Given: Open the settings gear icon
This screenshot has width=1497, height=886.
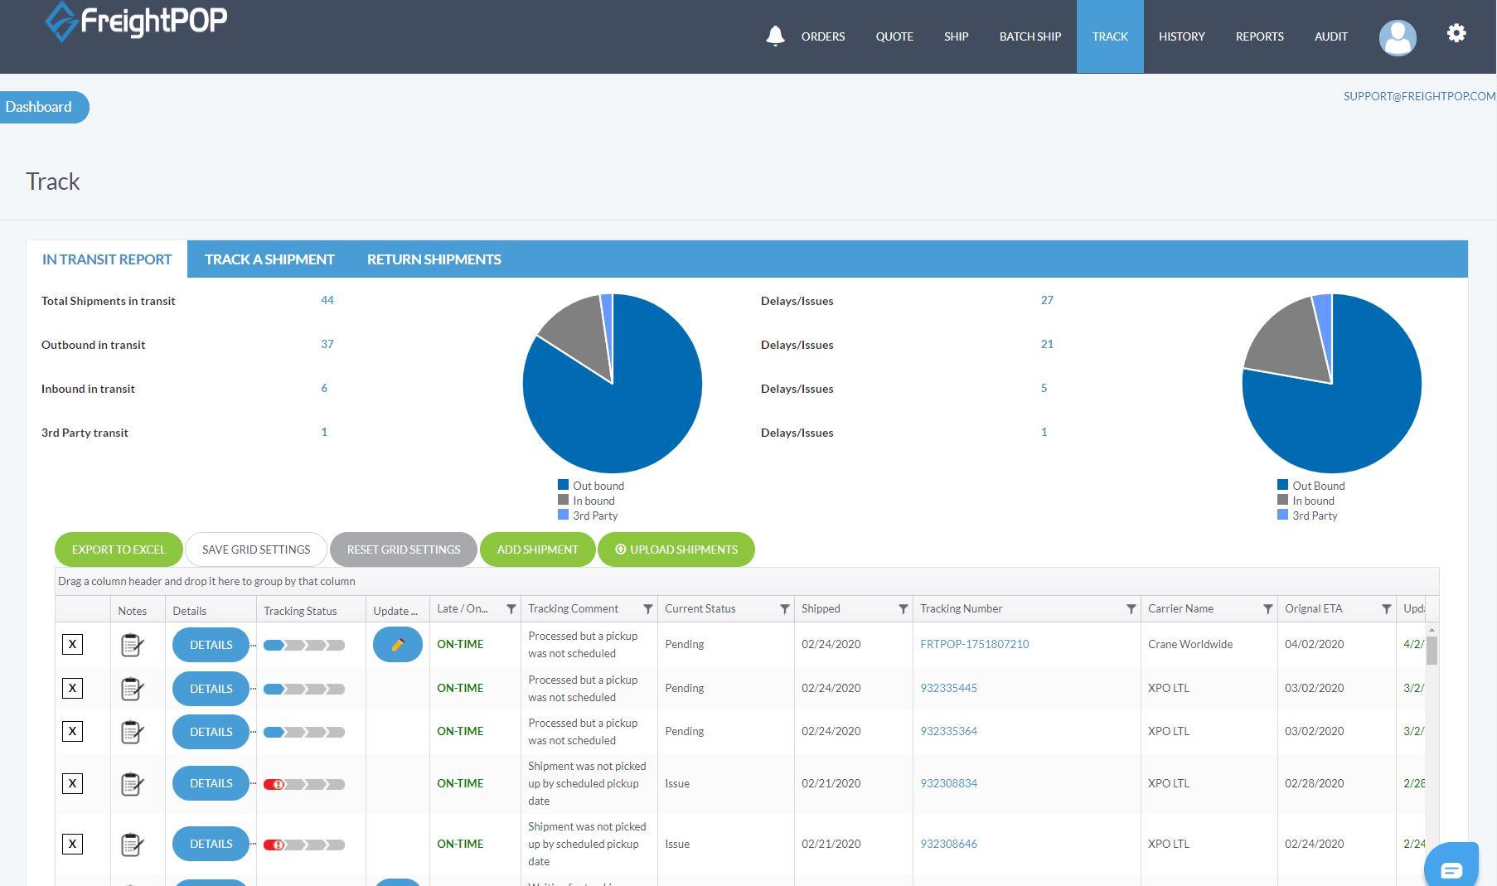Looking at the screenshot, I should tap(1456, 34).
